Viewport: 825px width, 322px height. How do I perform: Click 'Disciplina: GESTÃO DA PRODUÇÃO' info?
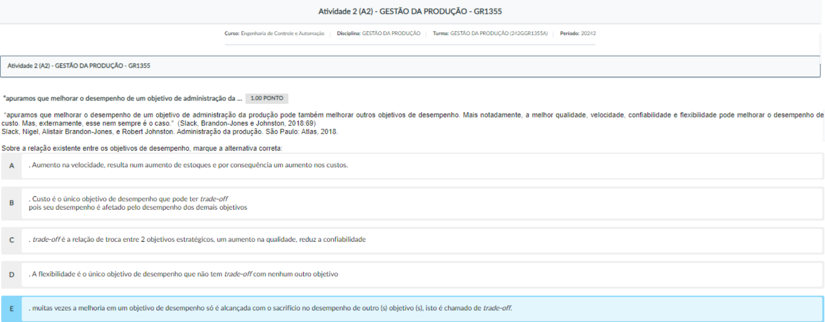(378, 34)
